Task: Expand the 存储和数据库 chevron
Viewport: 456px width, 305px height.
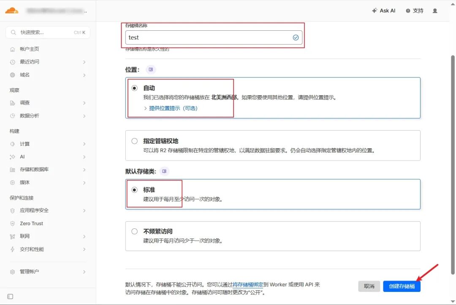Action: (84, 170)
